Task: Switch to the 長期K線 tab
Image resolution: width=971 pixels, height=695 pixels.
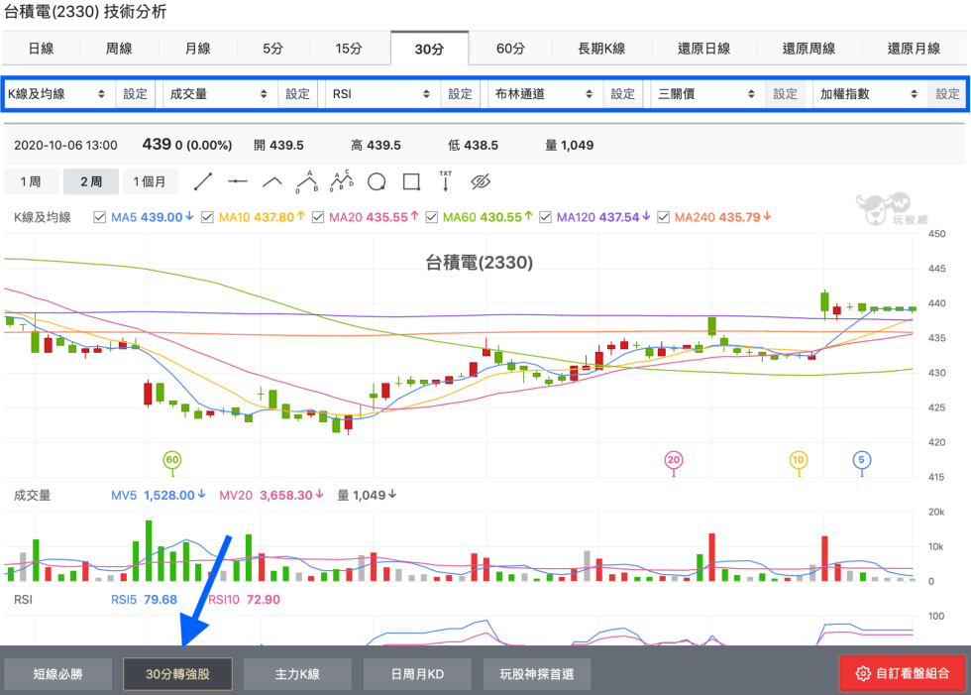Action: coord(601,49)
